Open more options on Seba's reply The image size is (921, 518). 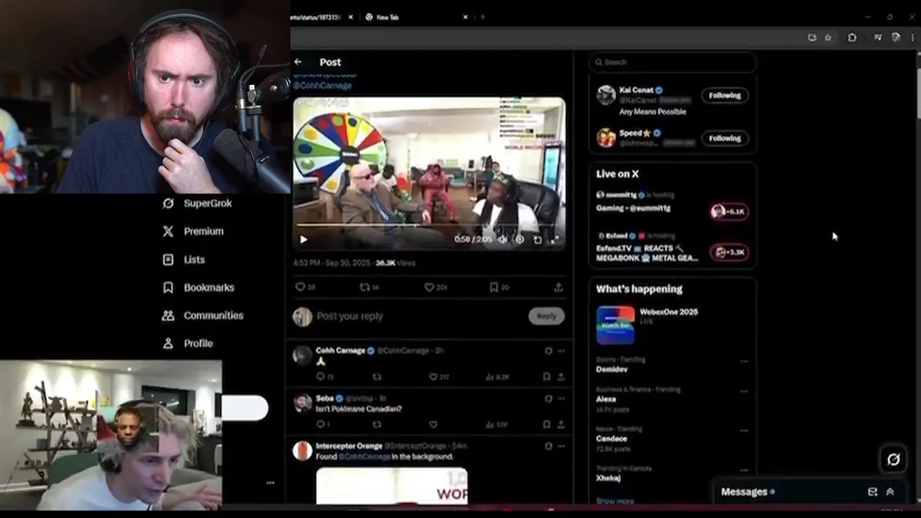point(561,399)
